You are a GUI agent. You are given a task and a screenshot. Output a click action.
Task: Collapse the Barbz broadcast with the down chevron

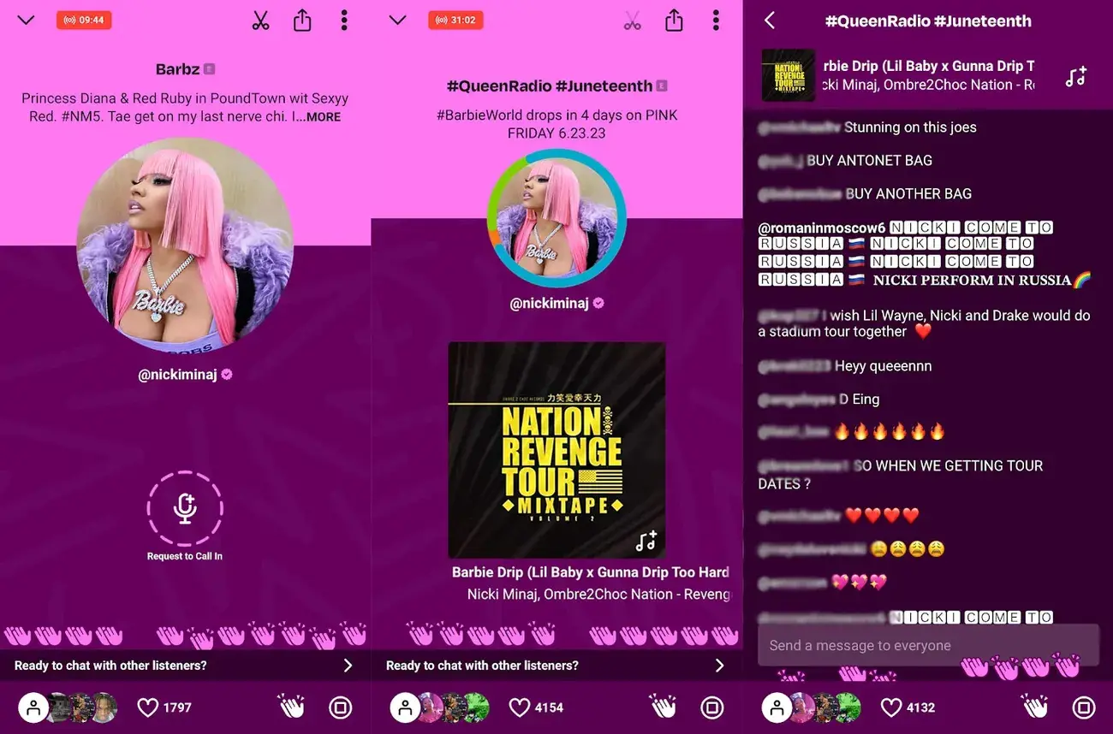coord(26,21)
